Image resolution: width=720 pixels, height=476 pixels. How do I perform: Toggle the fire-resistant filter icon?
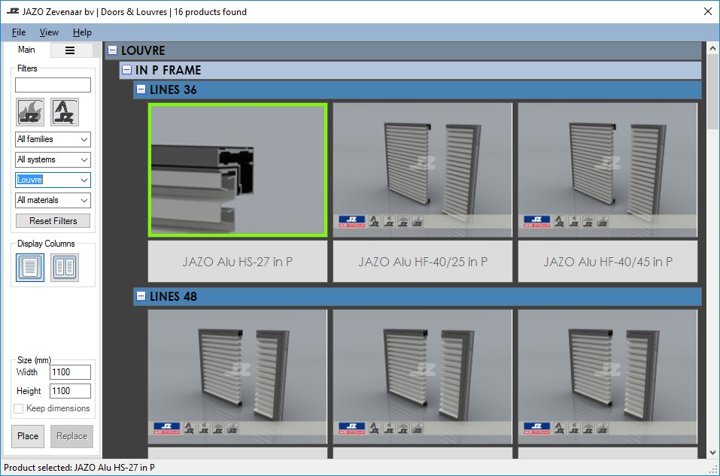pos(30,112)
